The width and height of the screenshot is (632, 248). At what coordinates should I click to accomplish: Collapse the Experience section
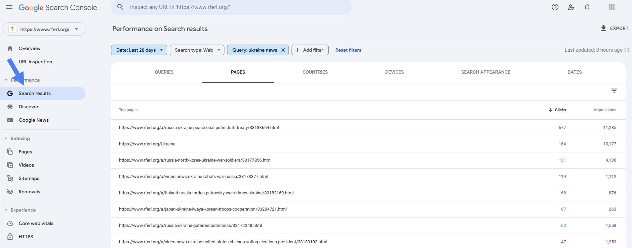(x=6, y=210)
